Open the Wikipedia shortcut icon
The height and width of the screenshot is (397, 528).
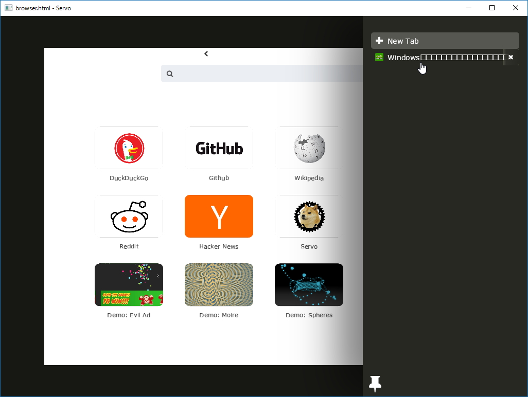(x=309, y=148)
